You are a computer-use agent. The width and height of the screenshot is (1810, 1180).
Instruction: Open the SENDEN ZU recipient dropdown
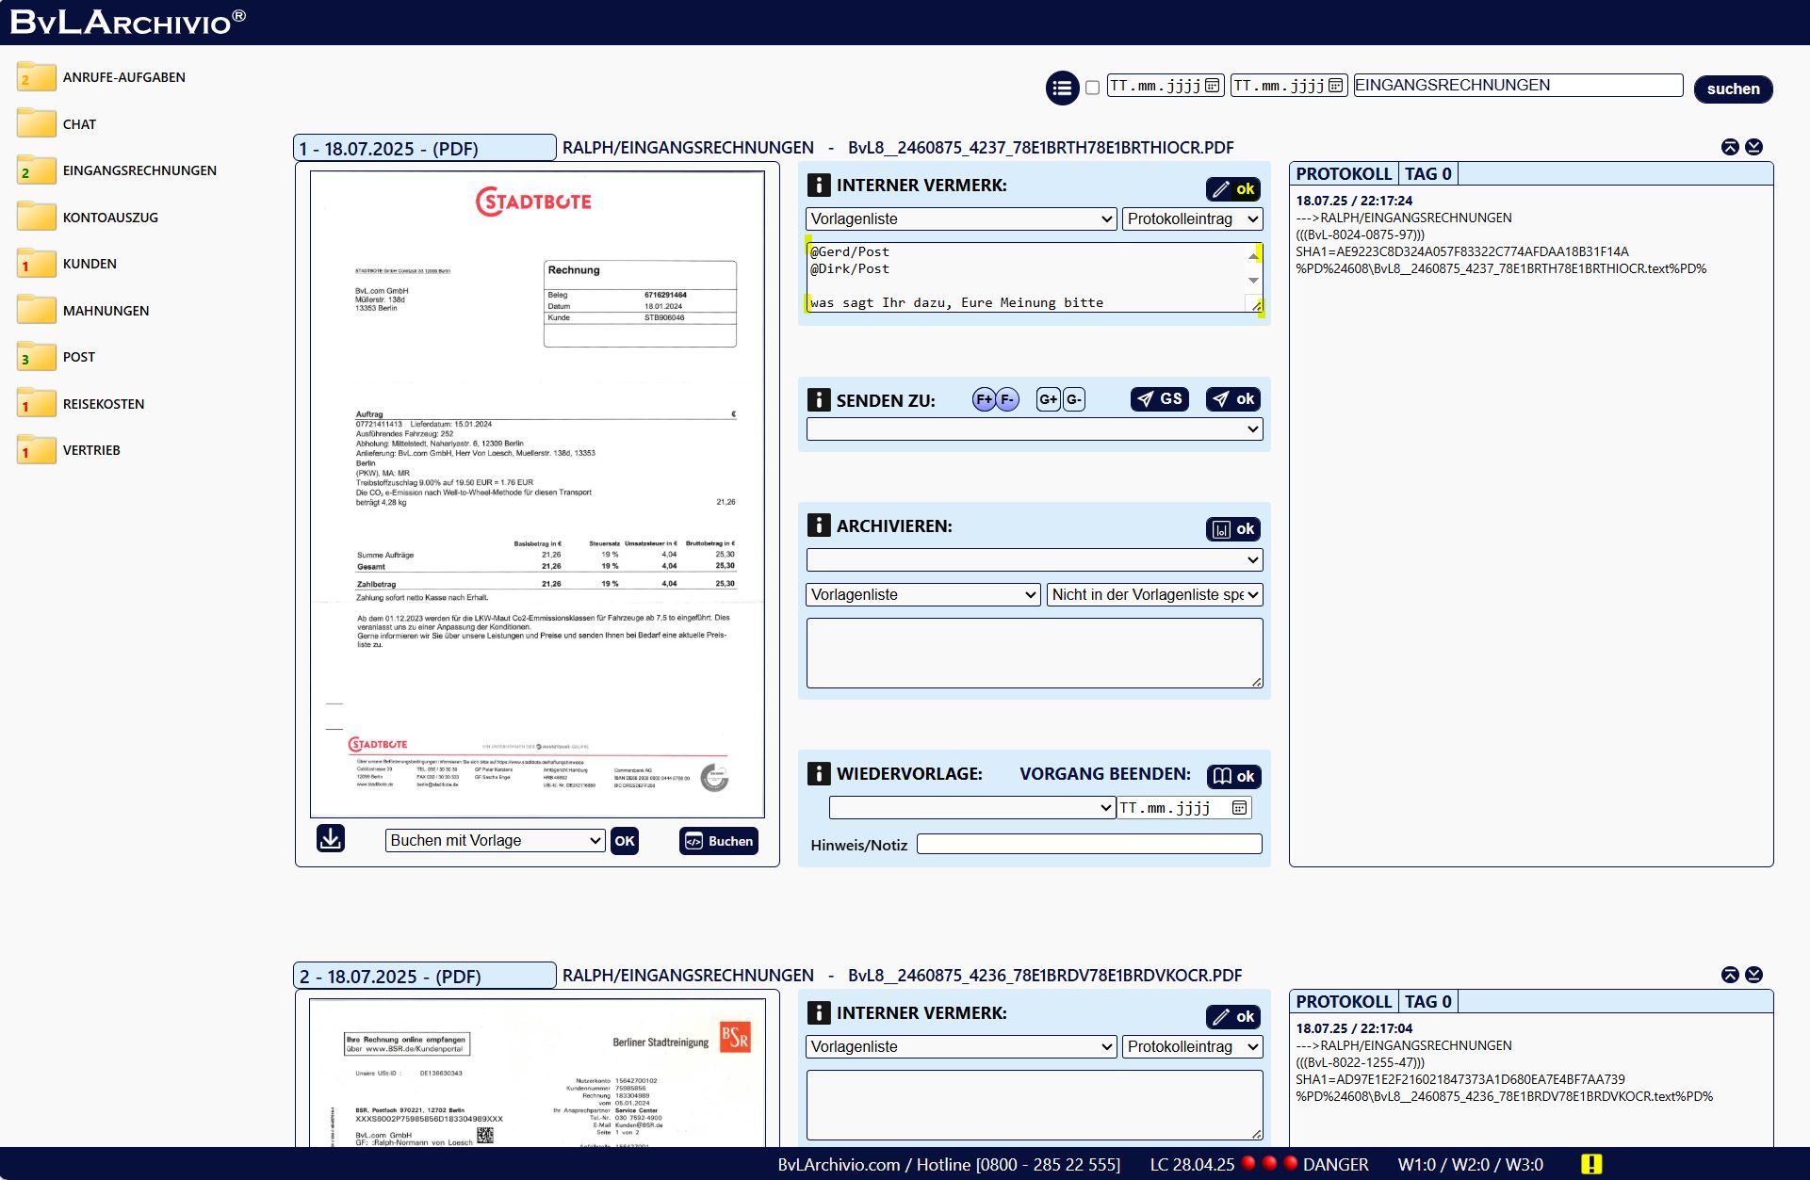point(1034,429)
